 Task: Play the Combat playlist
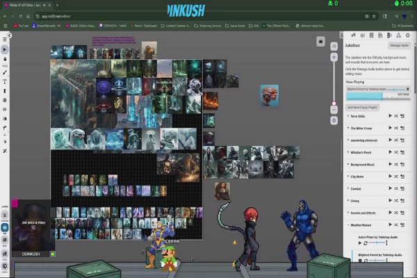point(390,188)
